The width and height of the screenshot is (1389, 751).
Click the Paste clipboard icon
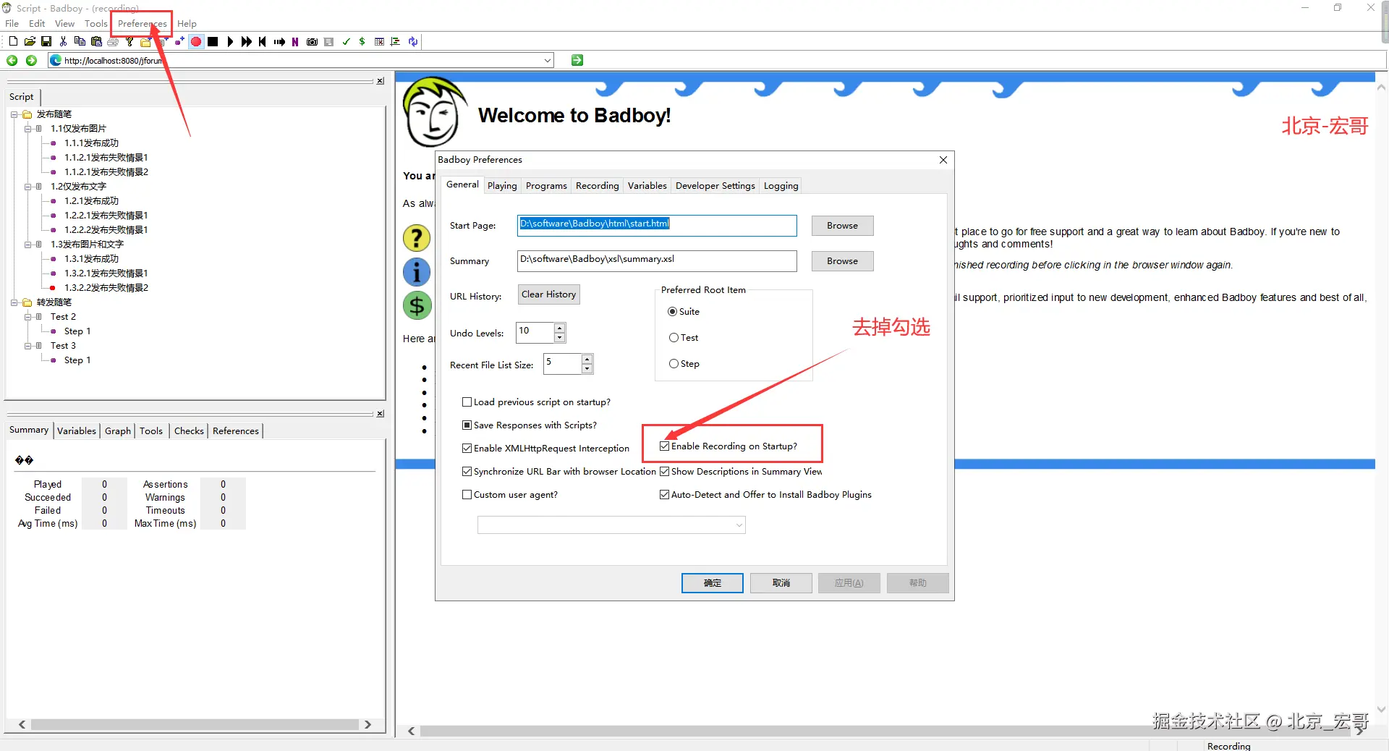[x=96, y=41]
